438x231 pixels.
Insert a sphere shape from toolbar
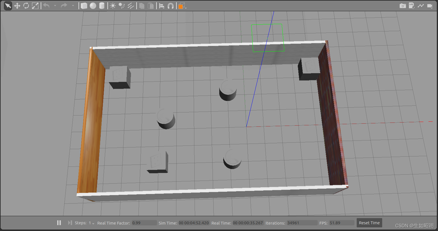pyautogui.click(x=93, y=6)
